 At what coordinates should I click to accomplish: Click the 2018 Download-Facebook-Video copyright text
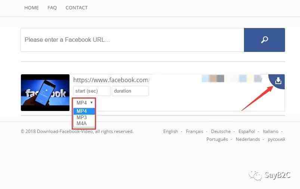pos(77,131)
